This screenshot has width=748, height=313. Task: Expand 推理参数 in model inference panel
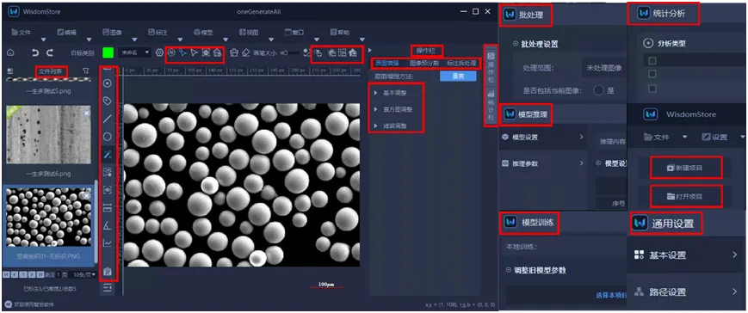(x=542, y=163)
